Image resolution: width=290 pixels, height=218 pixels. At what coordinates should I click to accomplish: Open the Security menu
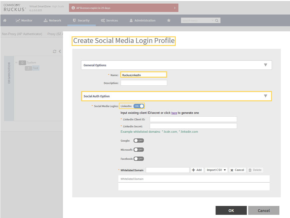[81, 20]
